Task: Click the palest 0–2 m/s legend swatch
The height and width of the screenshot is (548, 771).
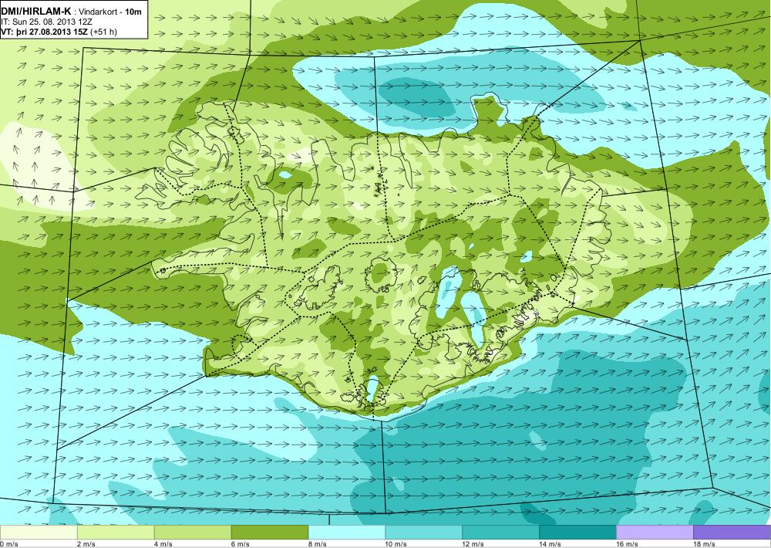Action: [x=39, y=533]
